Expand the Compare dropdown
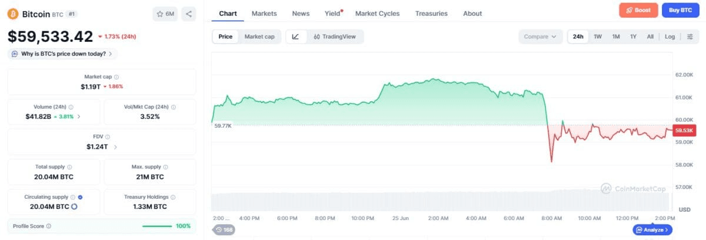Image resolution: width=706 pixels, height=240 pixels. 540,36
